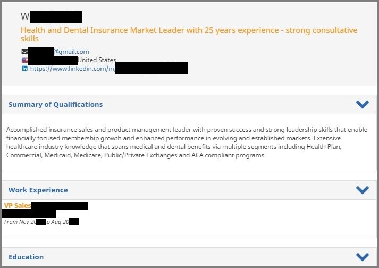Screen dimensions: 379x268
Task: Click the redacted employer name under VP Sales
Action: 29,214
